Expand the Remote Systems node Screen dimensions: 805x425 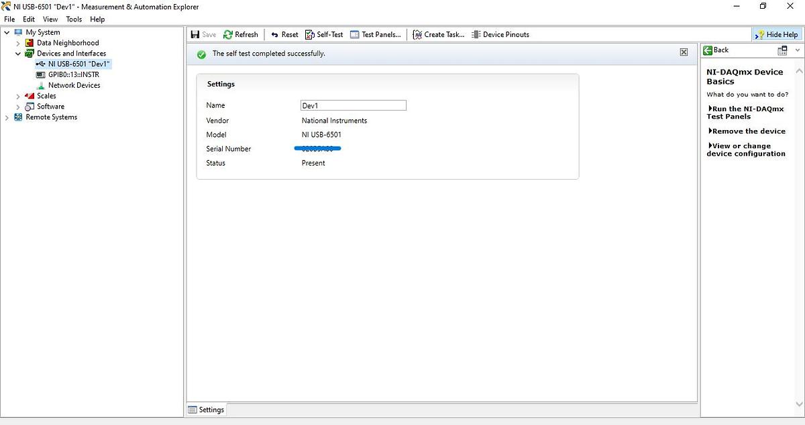point(7,117)
